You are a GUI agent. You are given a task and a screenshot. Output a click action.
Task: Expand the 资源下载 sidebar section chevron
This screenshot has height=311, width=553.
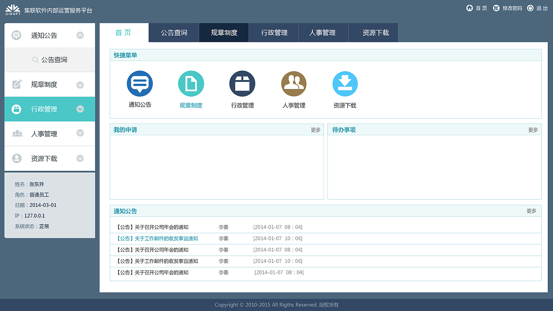point(80,159)
